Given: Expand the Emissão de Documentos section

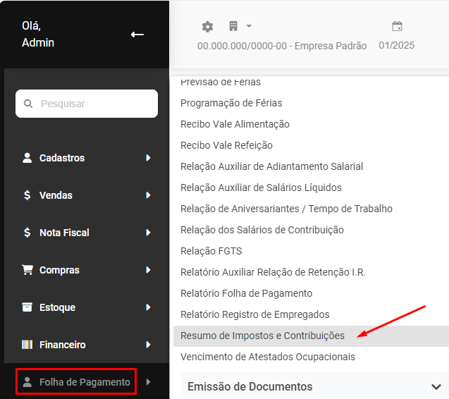Looking at the screenshot, I should [314, 386].
